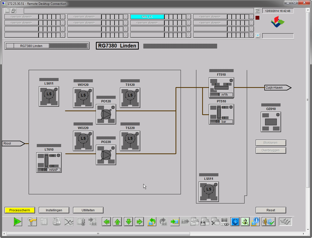The image size is (312, 238).
Task: Click the dark red status indicator square
Action: [257, 18]
